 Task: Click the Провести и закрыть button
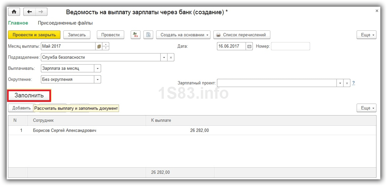(34, 35)
